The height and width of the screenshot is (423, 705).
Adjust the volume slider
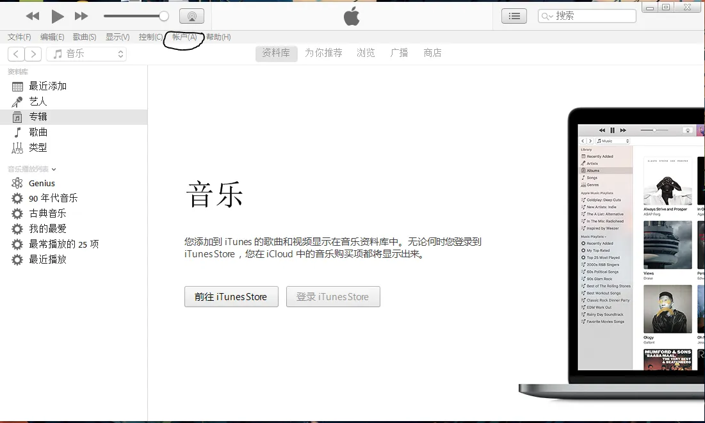tap(136, 17)
